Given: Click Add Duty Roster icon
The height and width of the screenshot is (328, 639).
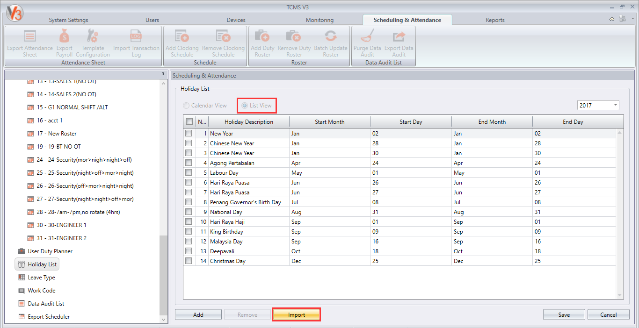Looking at the screenshot, I should click(262, 36).
